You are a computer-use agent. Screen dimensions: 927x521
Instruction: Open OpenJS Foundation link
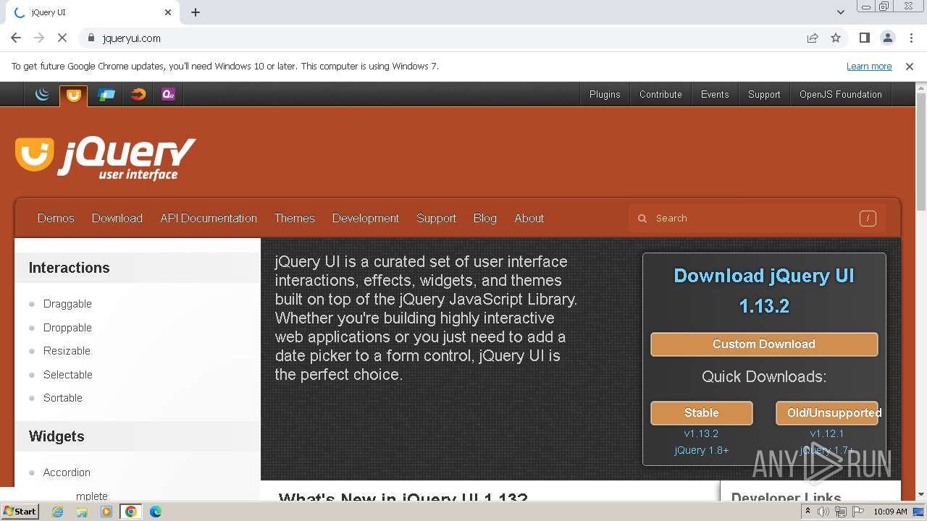(841, 94)
